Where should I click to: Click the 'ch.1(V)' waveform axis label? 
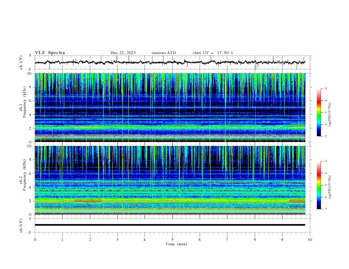(21, 62)
